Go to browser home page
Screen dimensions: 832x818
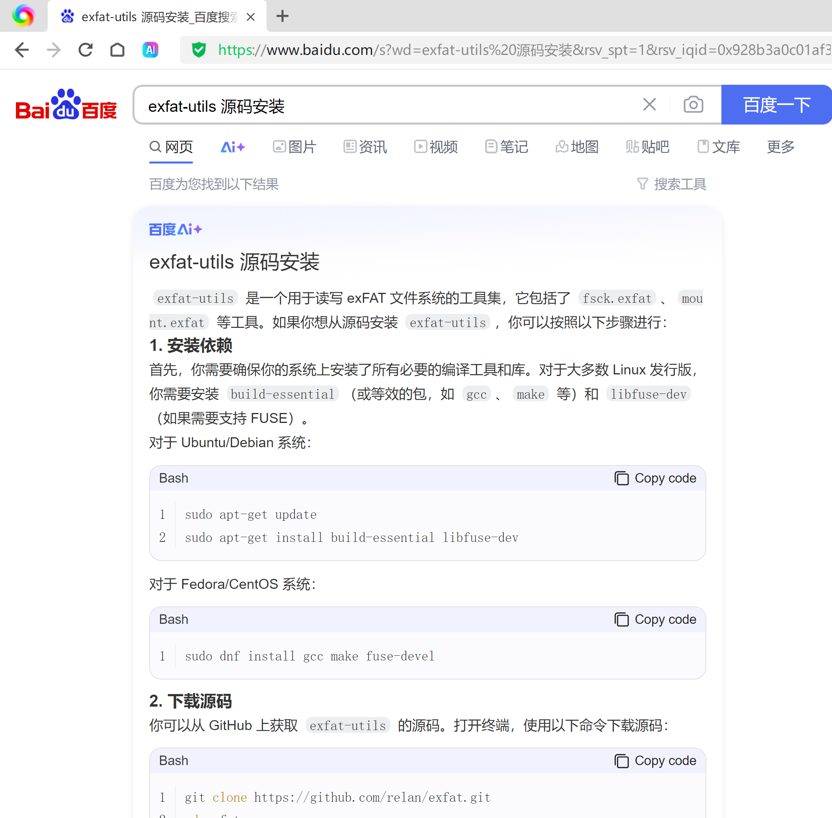[x=117, y=50]
